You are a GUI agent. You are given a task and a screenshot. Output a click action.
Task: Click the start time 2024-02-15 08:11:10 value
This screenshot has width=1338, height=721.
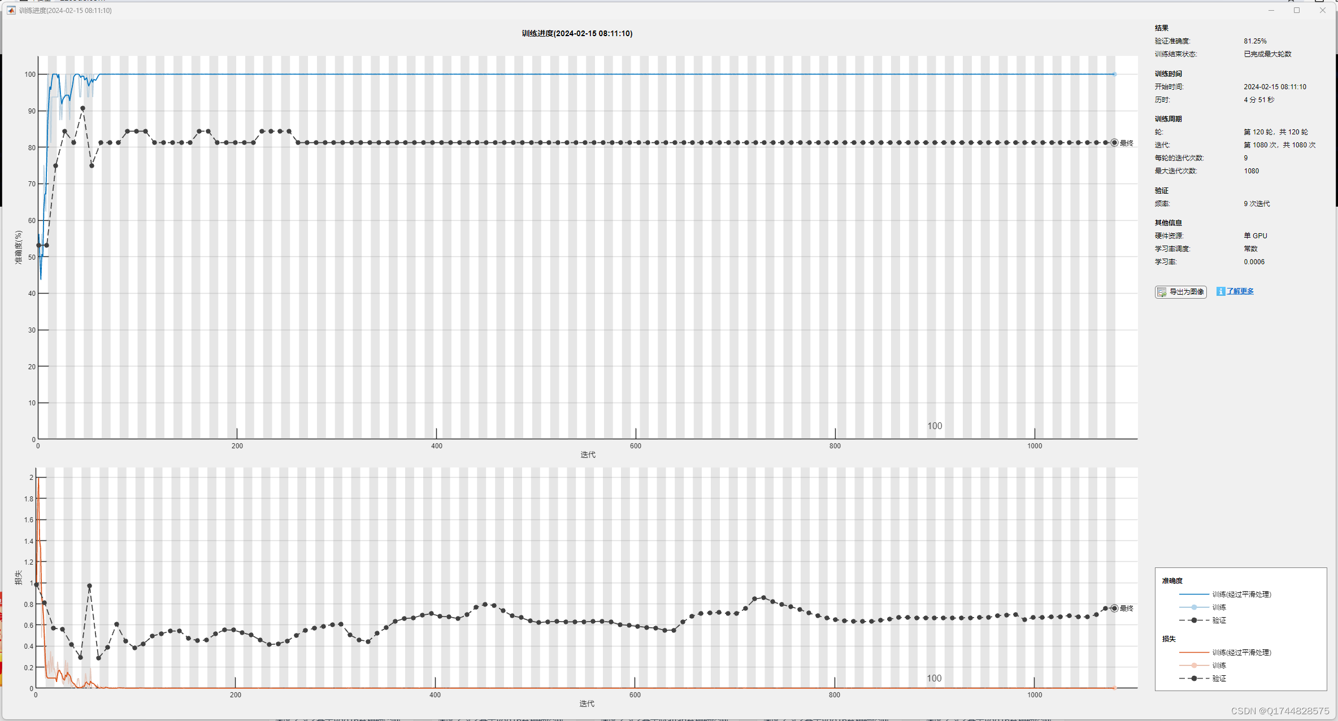(1275, 87)
